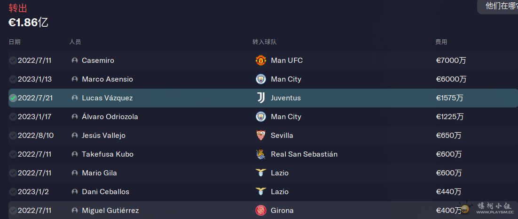Sort by the 费用 column header
This screenshot has width=518, height=219.
pos(441,42)
